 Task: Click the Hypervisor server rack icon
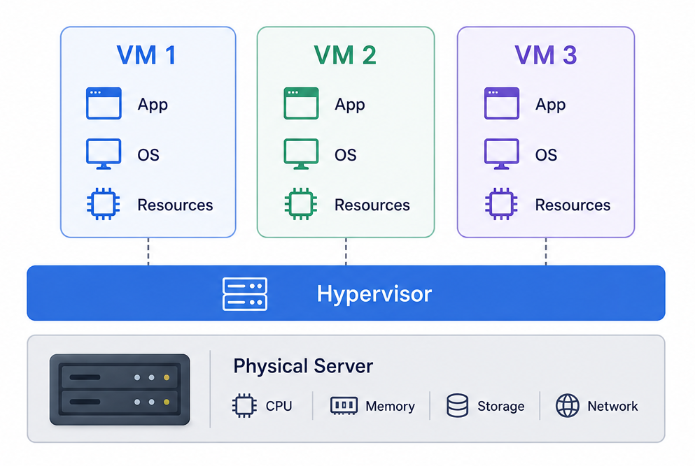coord(245,294)
